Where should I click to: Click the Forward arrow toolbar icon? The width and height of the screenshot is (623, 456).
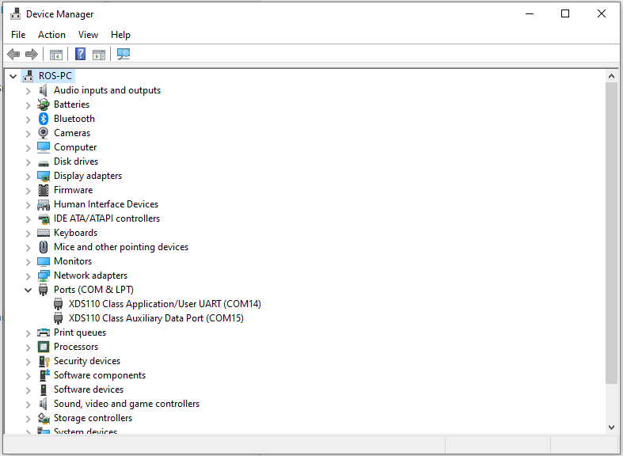tap(32, 54)
